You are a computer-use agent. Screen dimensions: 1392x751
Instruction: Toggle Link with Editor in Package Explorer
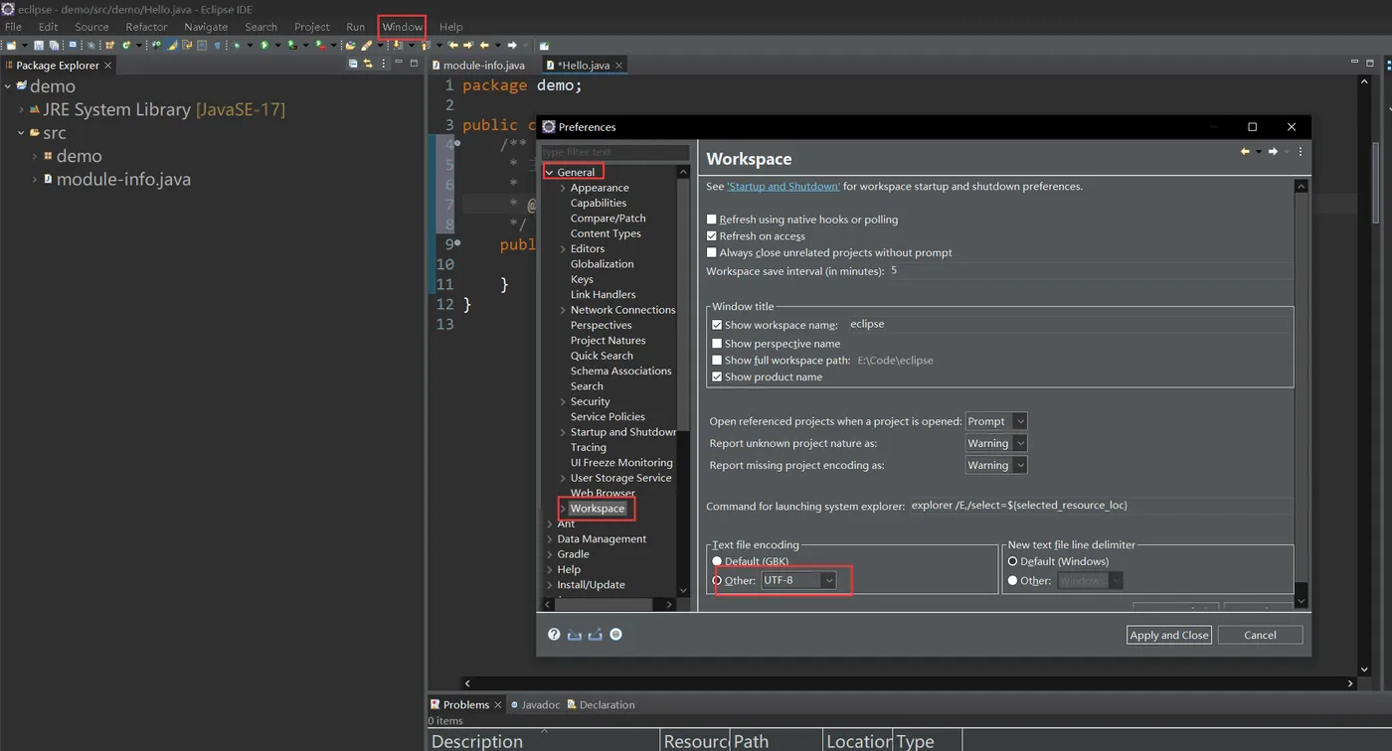[x=368, y=64]
